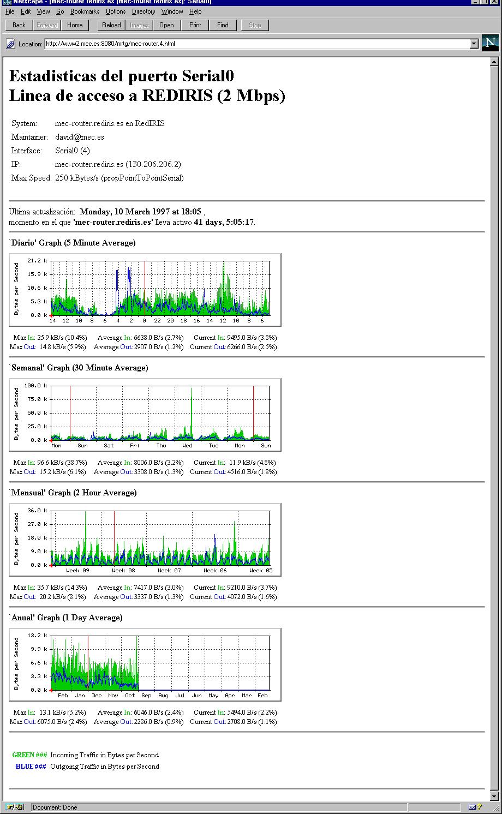Image resolution: width=502 pixels, height=814 pixels.
Task: Open the Directory menu
Action: (144, 11)
